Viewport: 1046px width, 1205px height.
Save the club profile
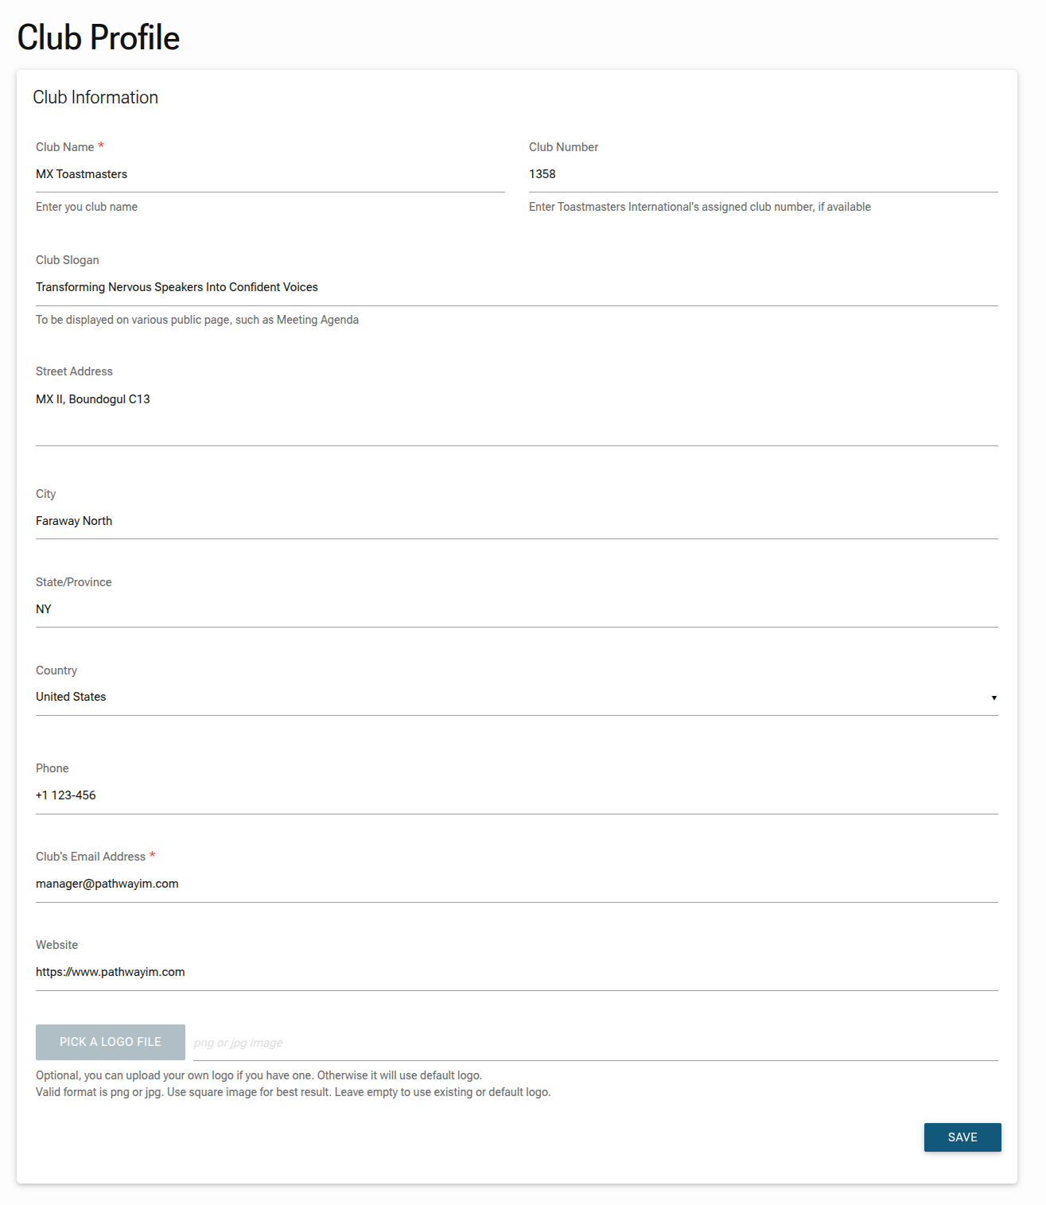(x=962, y=1137)
